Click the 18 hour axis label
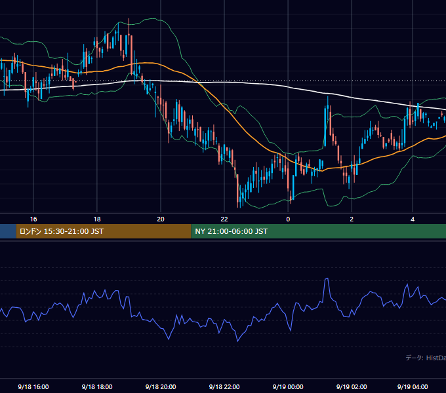 pyautogui.click(x=97, y=219)
